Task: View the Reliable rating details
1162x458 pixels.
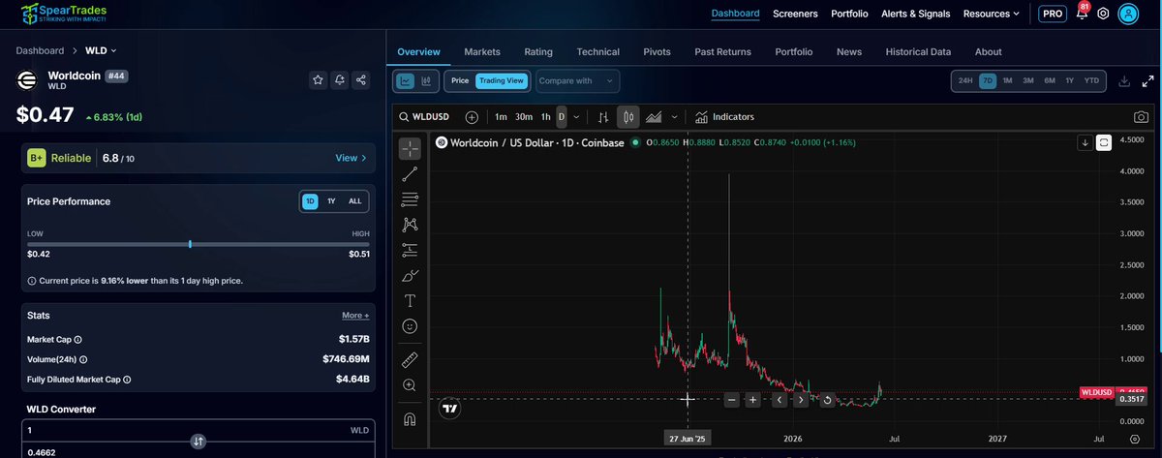Action: (351, 158)
